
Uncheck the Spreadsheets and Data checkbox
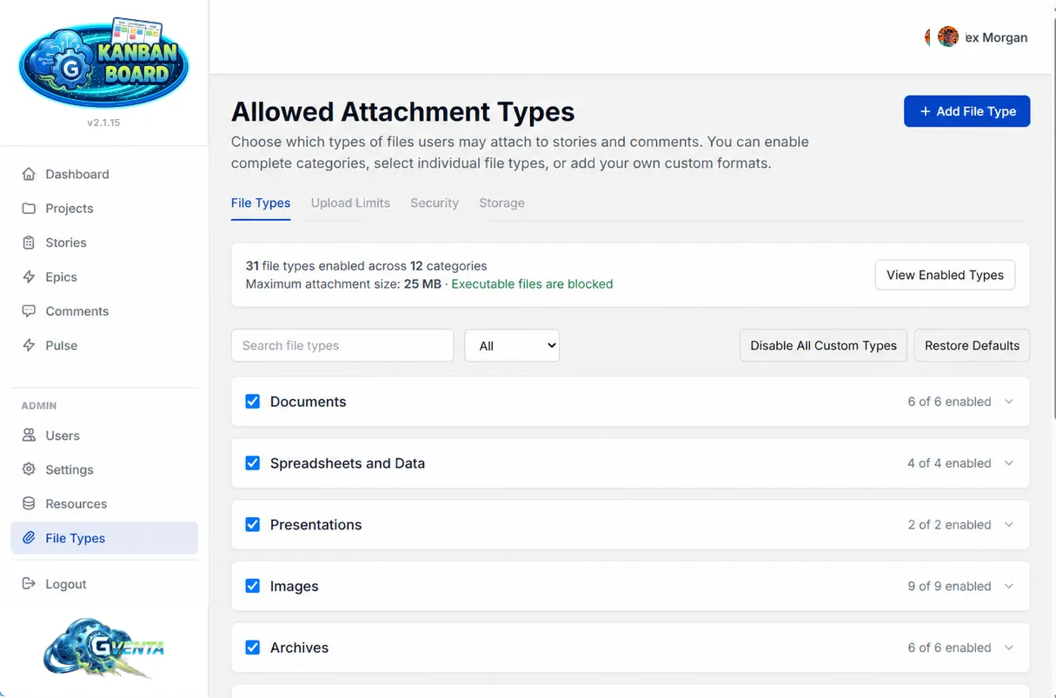253,463
